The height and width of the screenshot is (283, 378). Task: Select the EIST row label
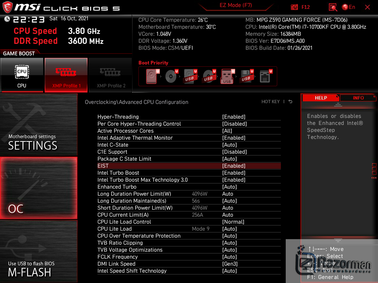pos(103,166)
